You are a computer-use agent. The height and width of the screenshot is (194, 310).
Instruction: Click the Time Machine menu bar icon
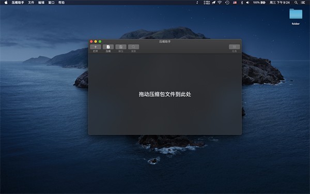pyautogui.click(x=227, y=3)
